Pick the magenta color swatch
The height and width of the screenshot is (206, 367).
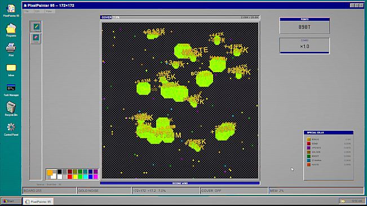(95, 177)
